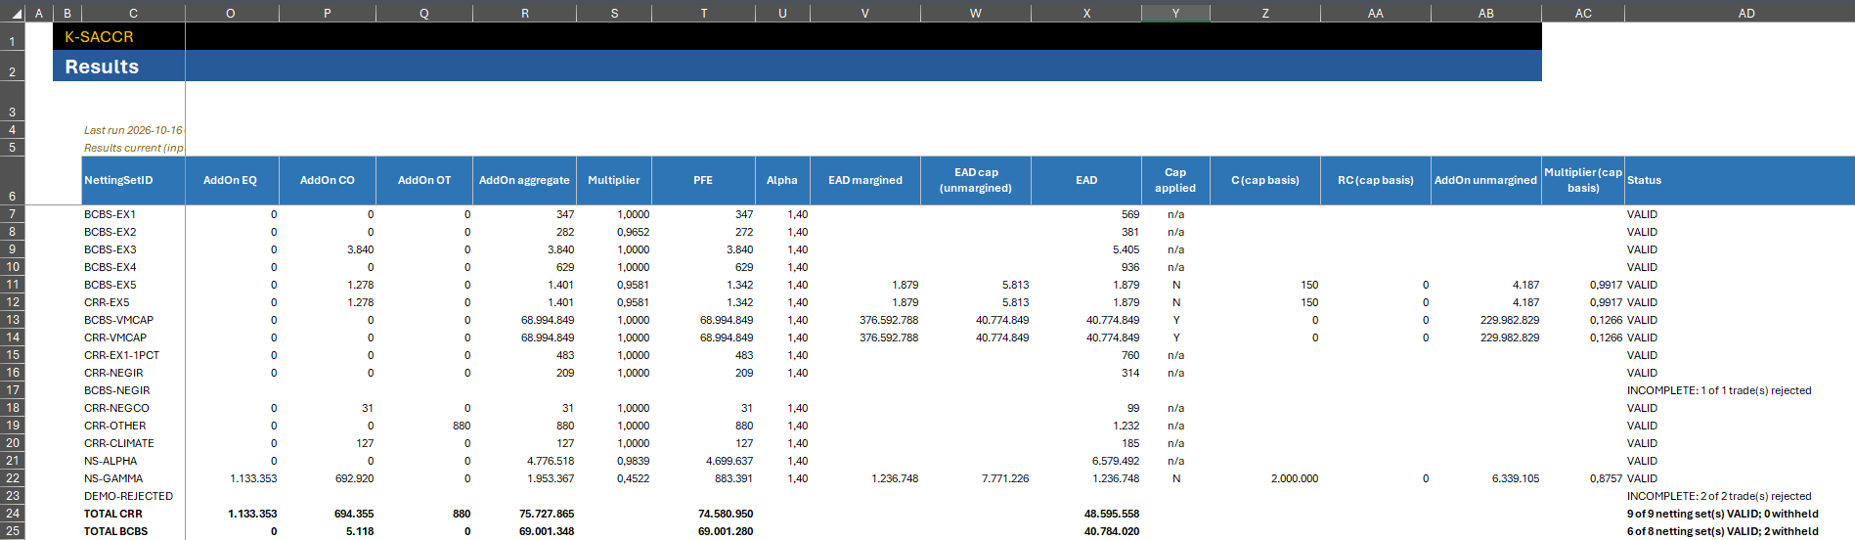
Task: Click the Status header cell
Action: click(1740, 180)
